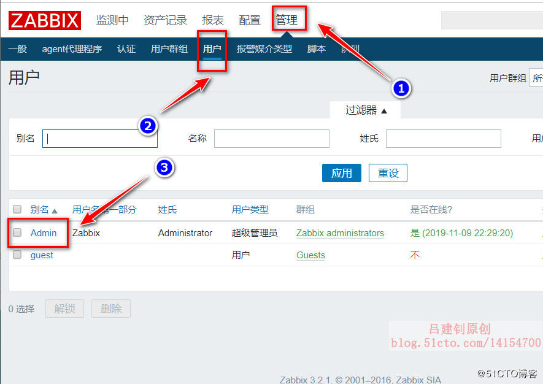Open the 认证 section

point(126,49)
